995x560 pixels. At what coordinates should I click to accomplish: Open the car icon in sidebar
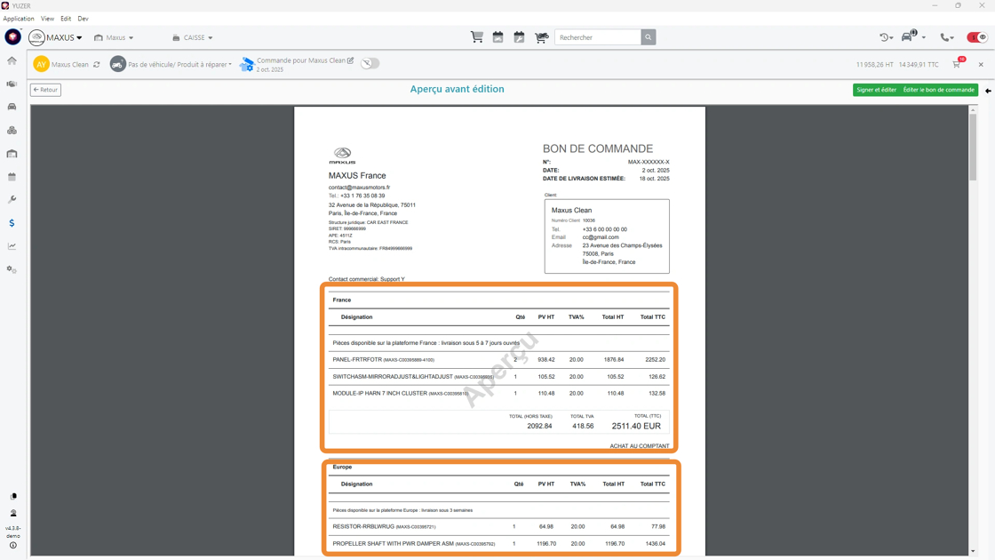[12, 107]
